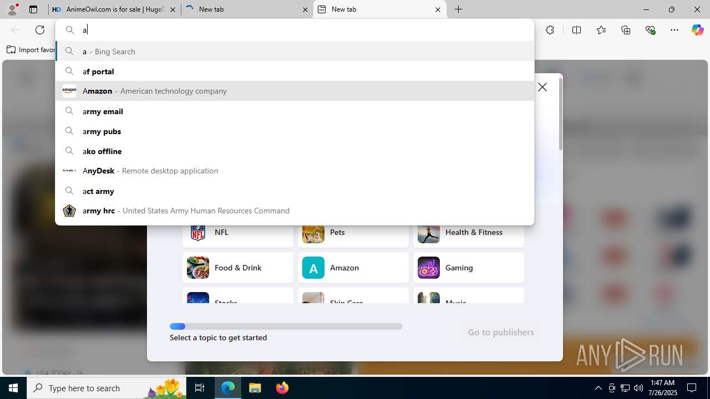Toggle the Split screen icon

[576, 30]
